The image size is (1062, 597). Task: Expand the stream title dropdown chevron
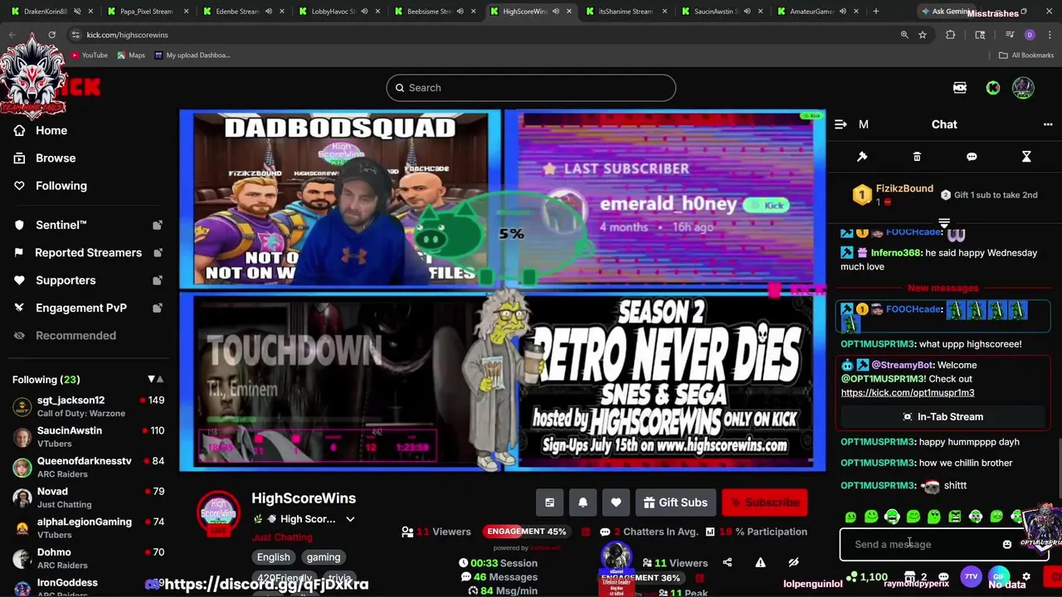click(350, 519)
